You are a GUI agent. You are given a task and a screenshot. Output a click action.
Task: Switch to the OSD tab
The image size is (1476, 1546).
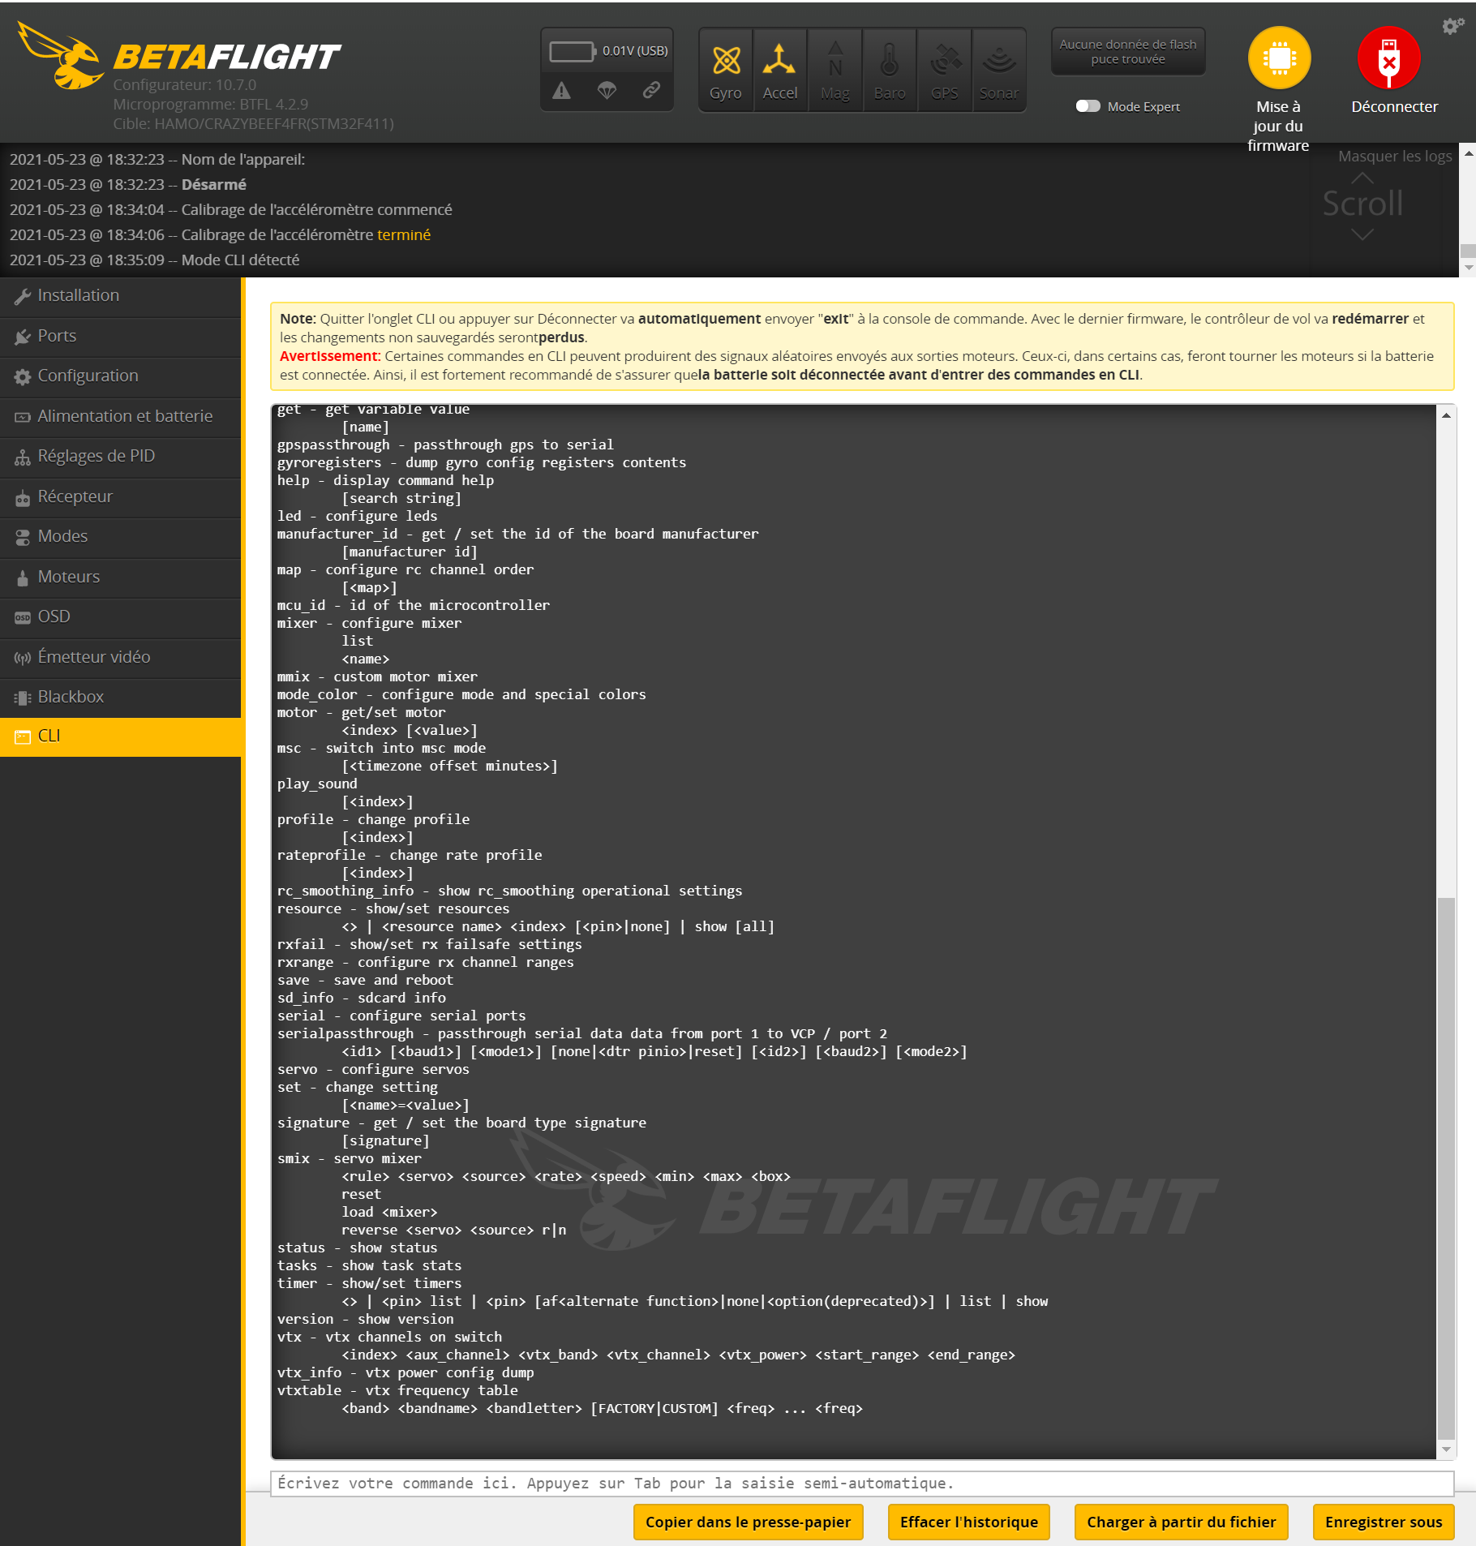tap(53, 616)
